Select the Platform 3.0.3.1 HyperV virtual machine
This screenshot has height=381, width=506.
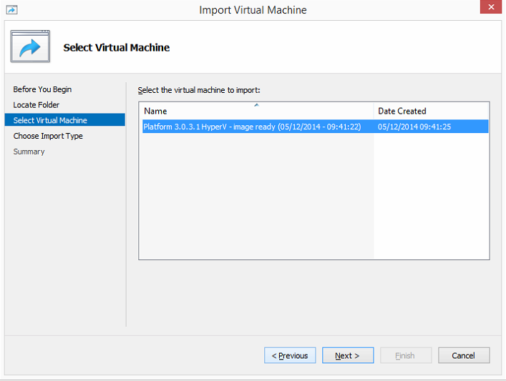[x=252, y=127]
